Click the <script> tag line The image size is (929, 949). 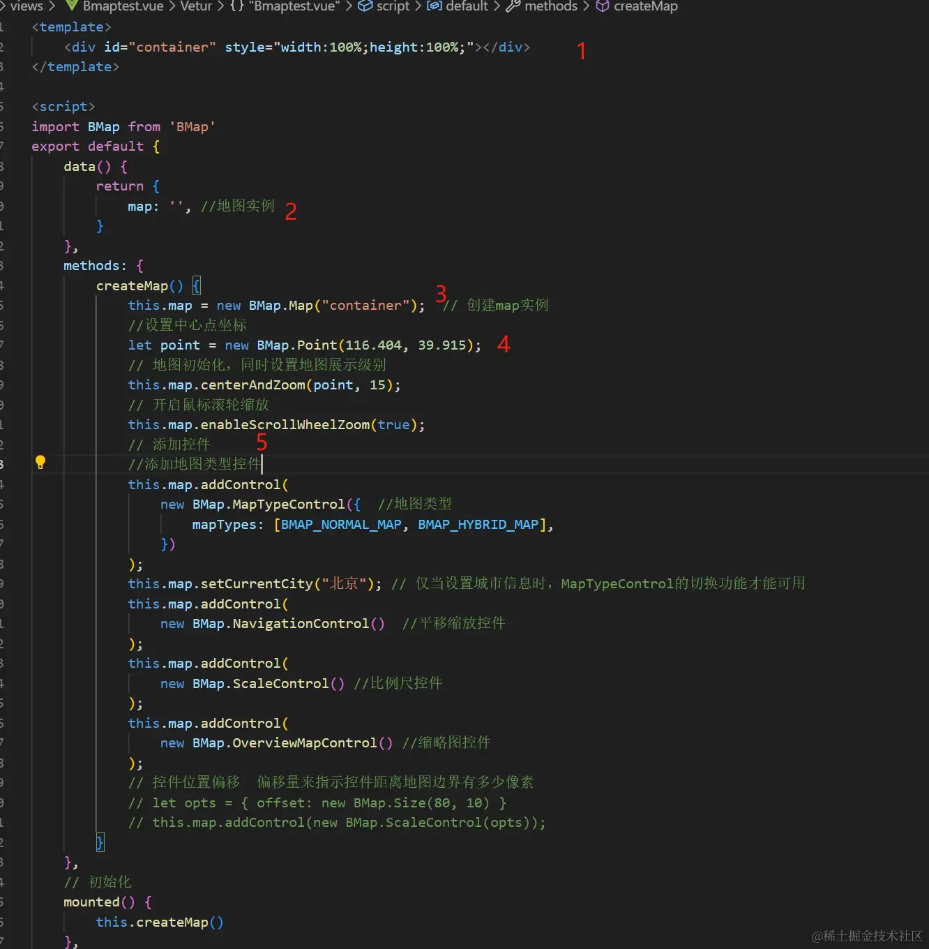[x=63, y=107]
